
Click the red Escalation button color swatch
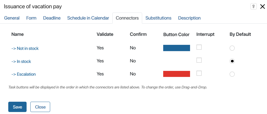click(176, 74)
